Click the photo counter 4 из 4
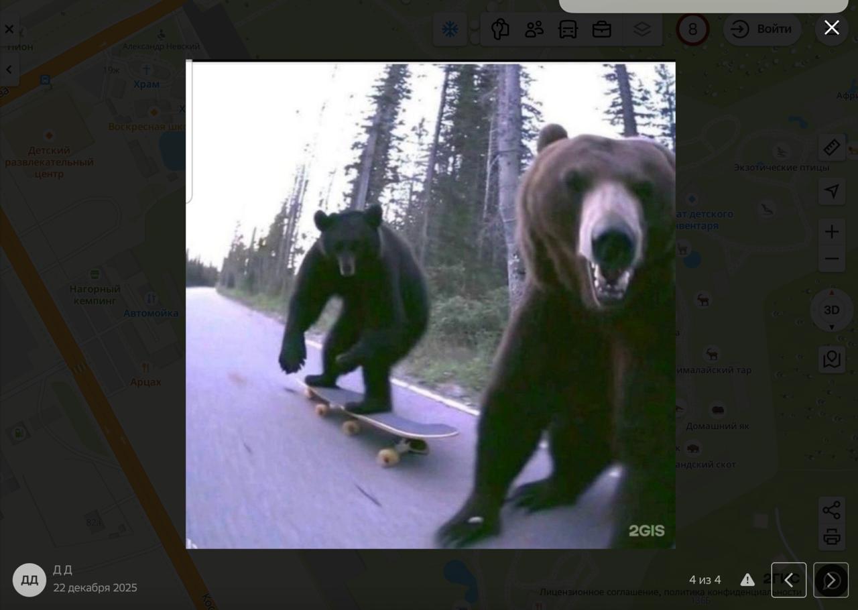The width and height of the screenshot is (858, 610). tap(705, 580)
